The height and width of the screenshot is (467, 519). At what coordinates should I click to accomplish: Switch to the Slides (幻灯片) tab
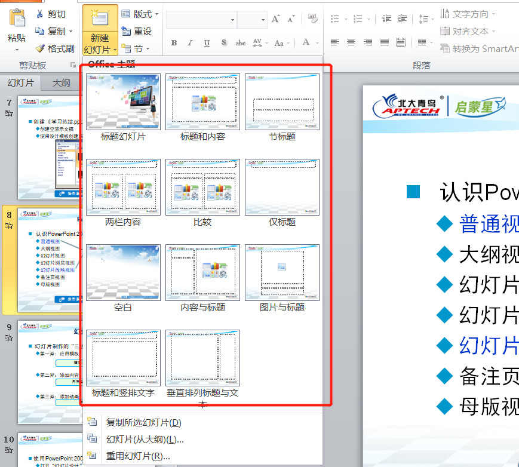point(21,83)
